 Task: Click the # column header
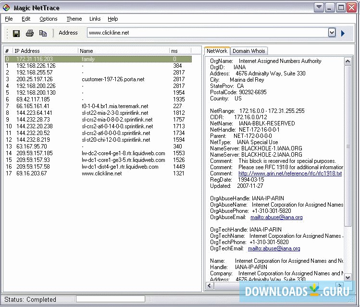click(x=8, y=51)
